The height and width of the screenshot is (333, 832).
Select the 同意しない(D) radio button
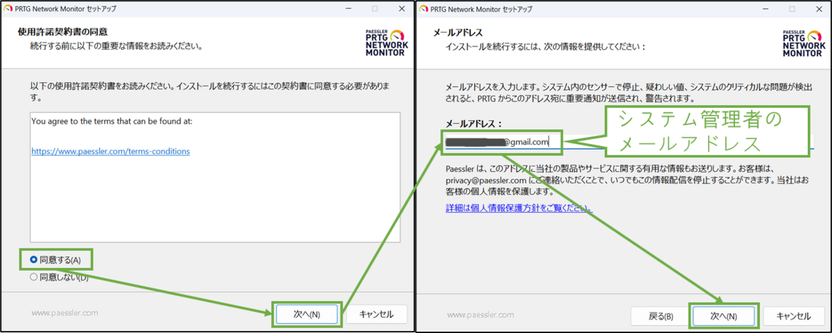point(34,278)
